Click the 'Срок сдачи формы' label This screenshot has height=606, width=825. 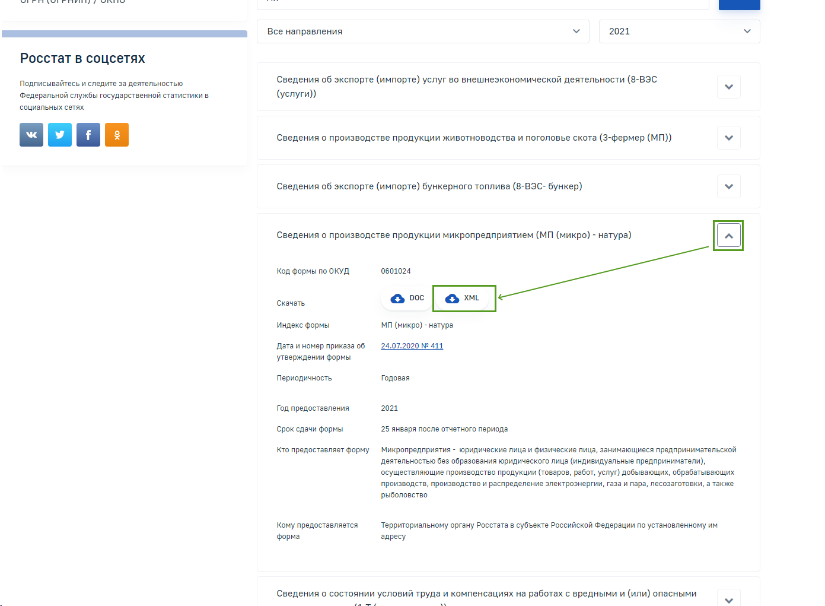click(310, 429)
